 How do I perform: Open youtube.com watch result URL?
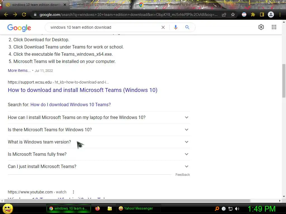coord(37,192)
